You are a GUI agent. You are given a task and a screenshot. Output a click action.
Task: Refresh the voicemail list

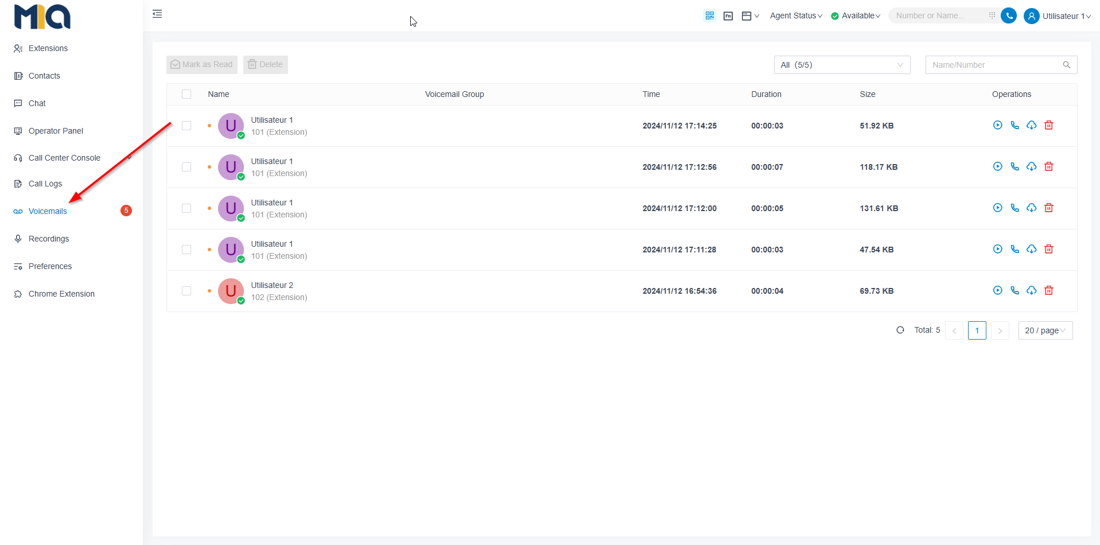(x=900, y=330)
